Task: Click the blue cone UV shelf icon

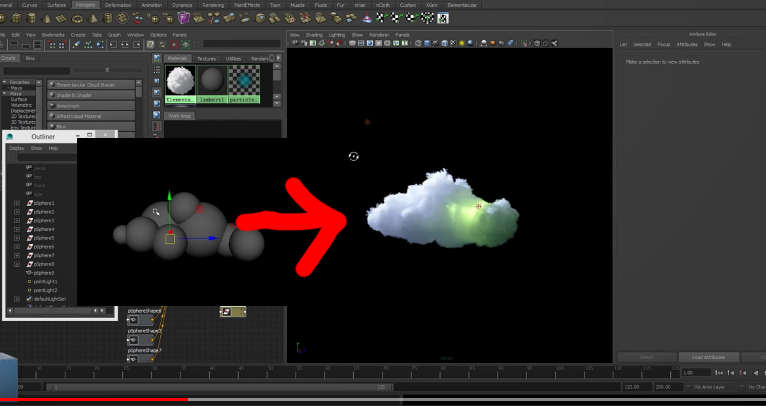Action: pos(367,18)
